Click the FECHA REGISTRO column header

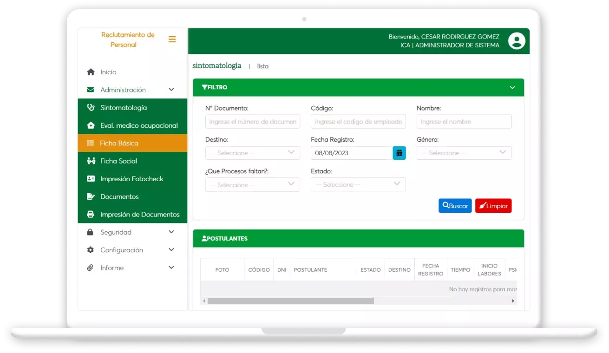[x=431, y=270]
